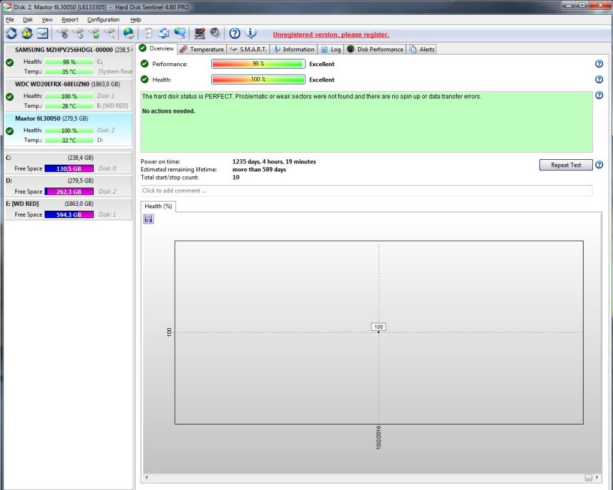Click Unregistered version, please register link

pyautogui.click(x=331, y=34)
